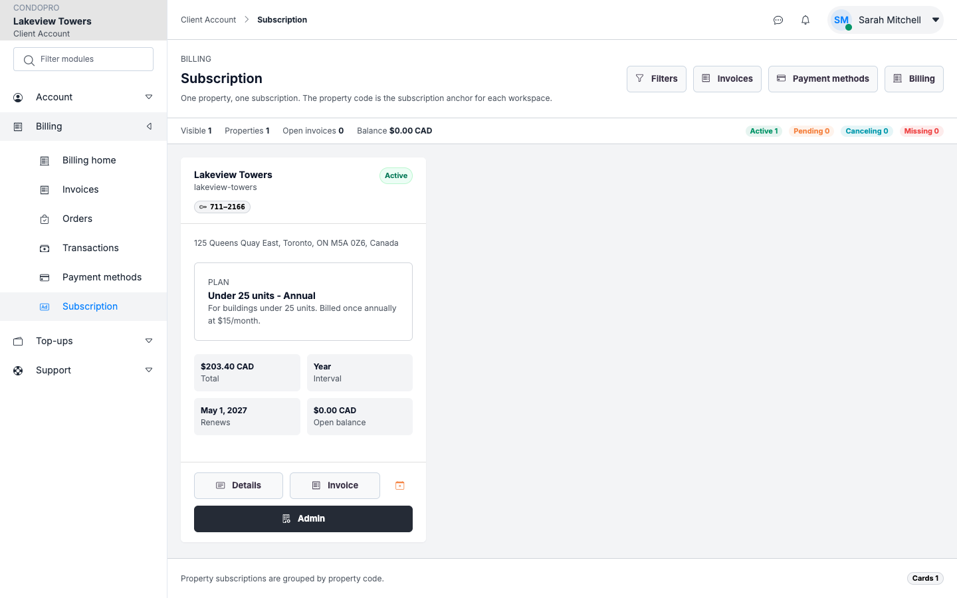This screenshot has width=957, height=598.
Task: Open the Details button on Lakeview Towers card
Action: (239, 486)
